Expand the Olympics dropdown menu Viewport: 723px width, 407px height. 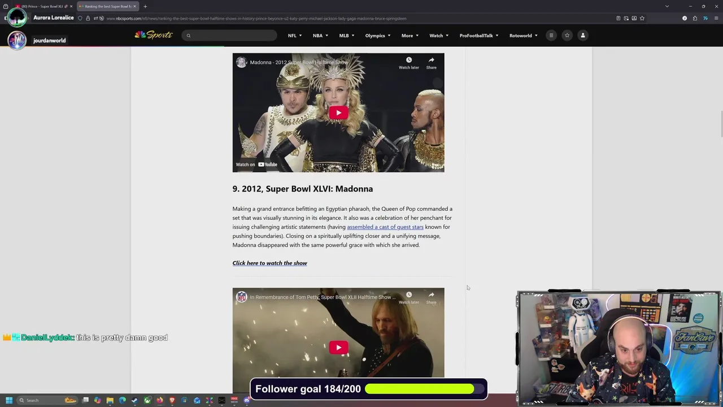[378, 36]
